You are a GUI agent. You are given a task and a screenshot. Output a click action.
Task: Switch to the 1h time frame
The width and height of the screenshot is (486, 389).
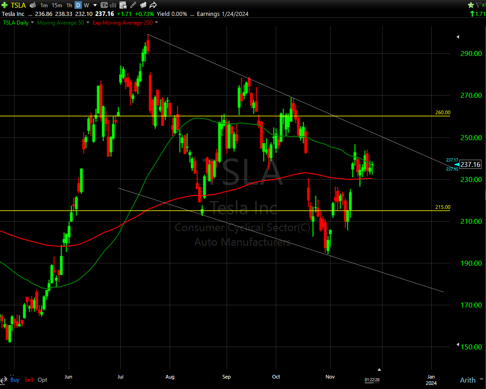click(69, 5)
